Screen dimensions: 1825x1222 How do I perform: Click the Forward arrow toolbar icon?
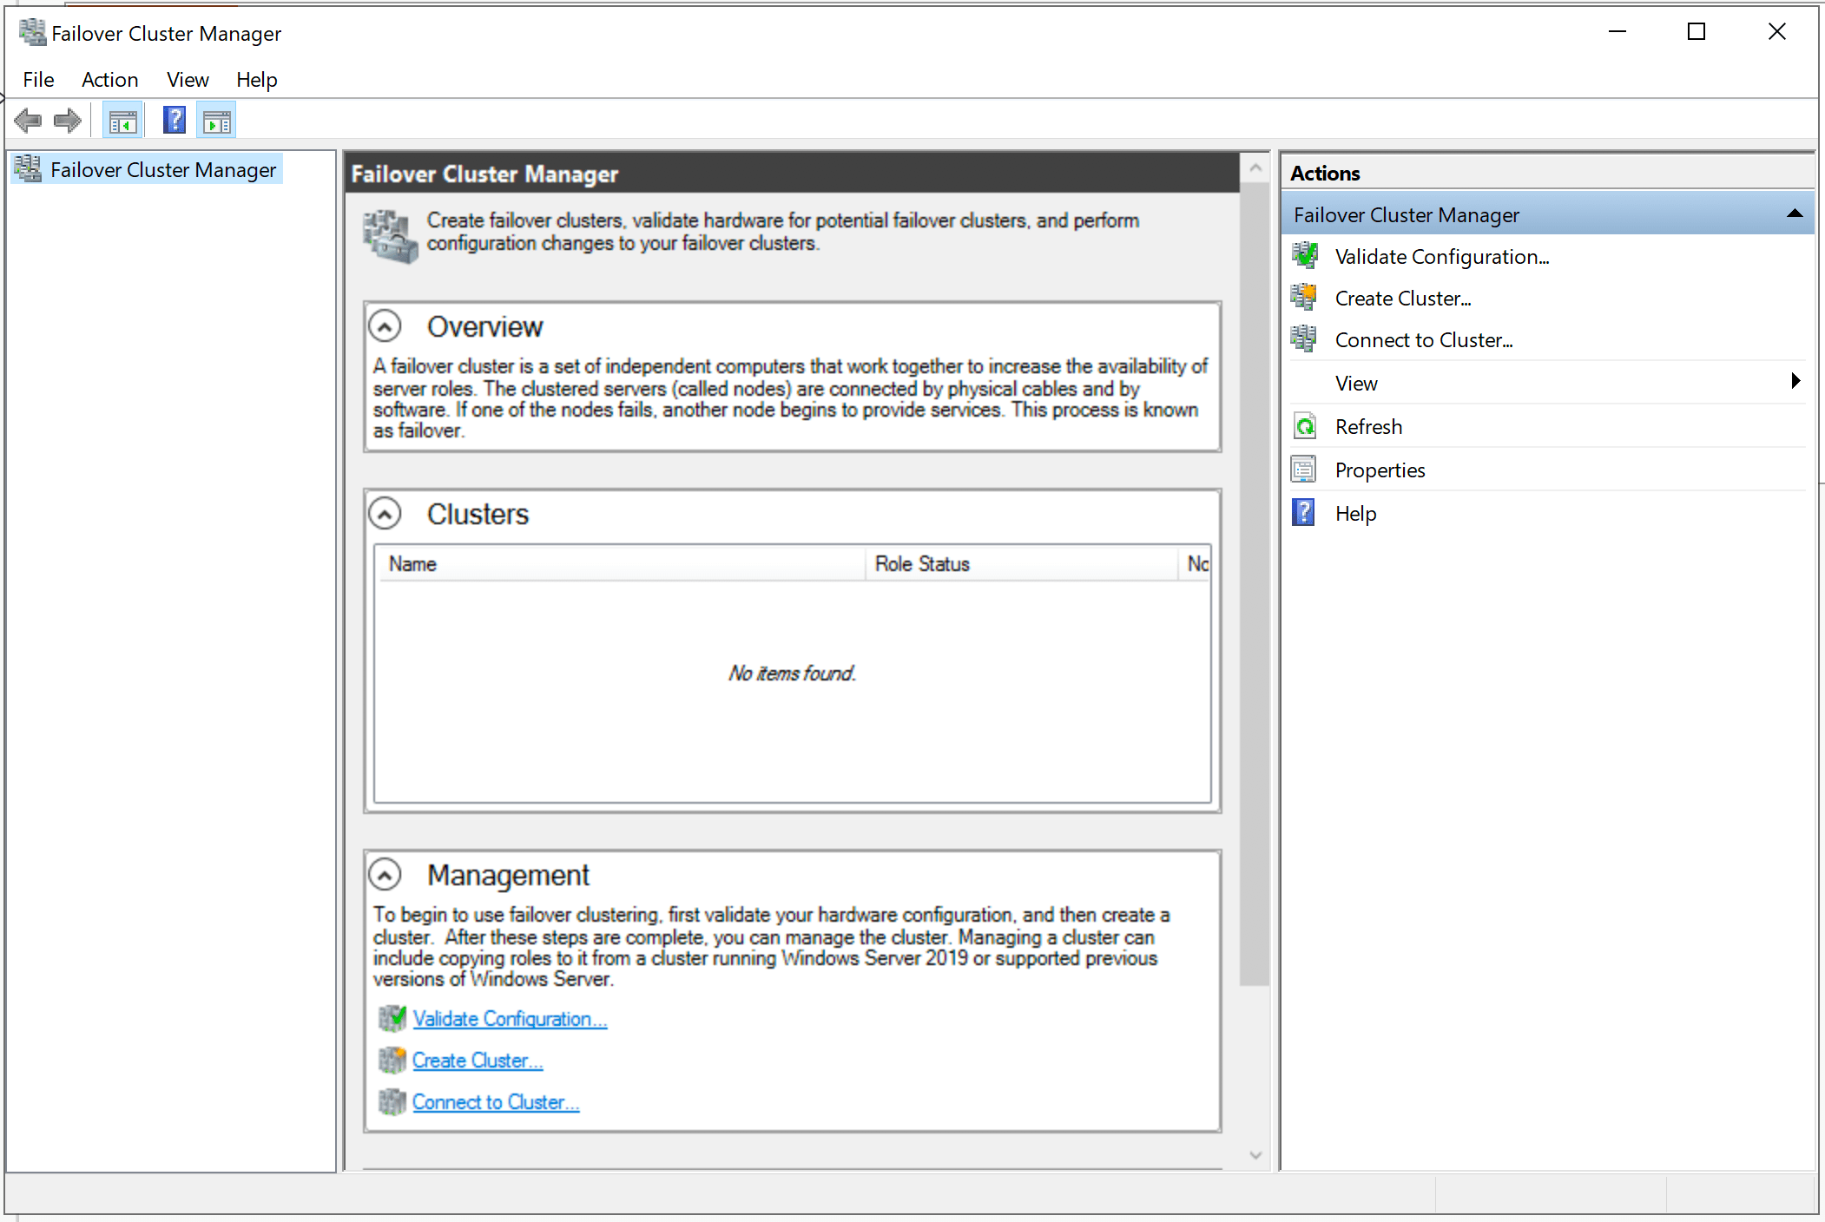coord(68,121)
